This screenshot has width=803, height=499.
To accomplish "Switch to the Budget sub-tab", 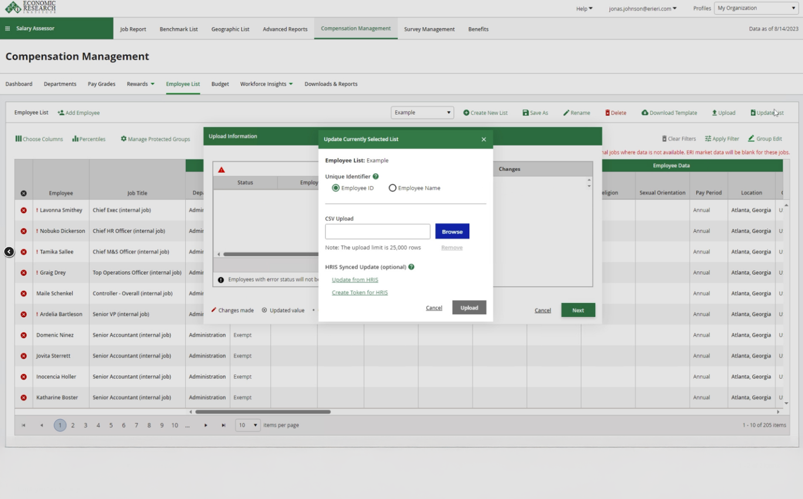I will (220, 84).
